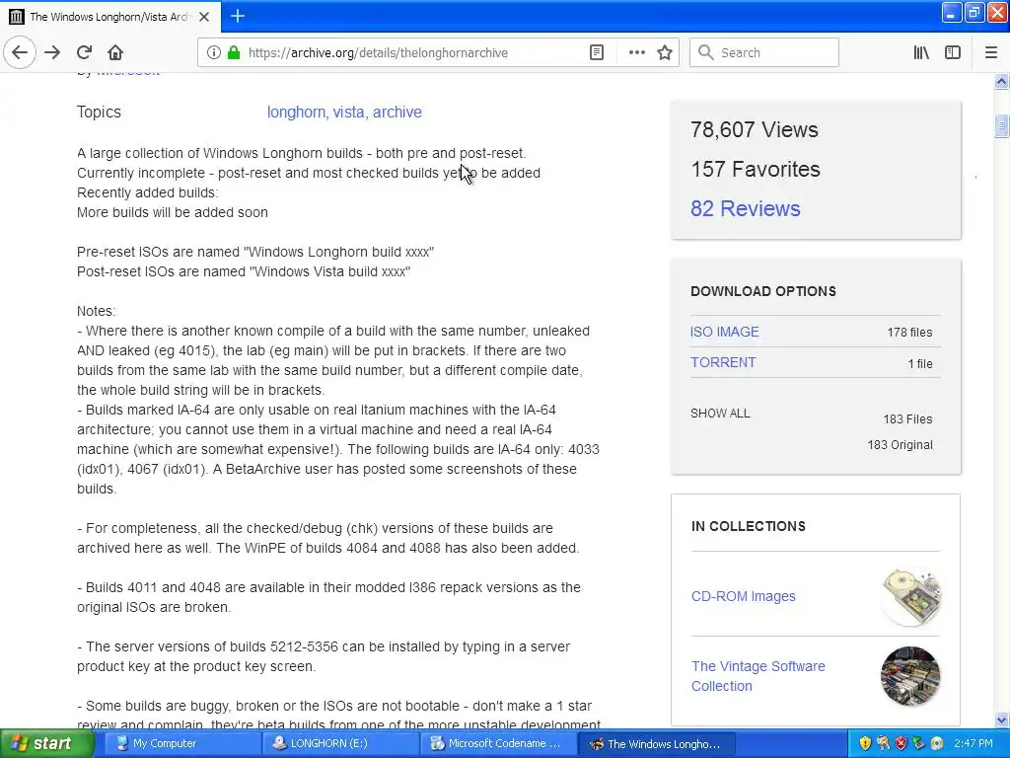Click the 178 files count
Viewport: 1010px width, 758px height.
coord(909,333)
